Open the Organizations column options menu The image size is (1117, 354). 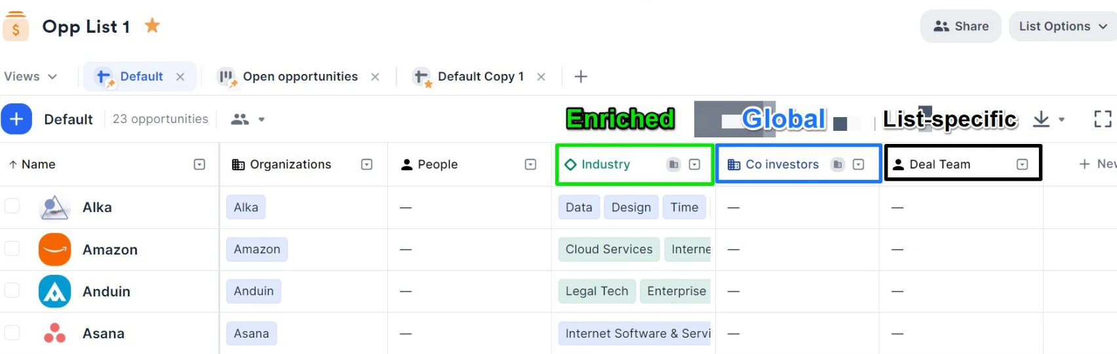click(367, 164)
